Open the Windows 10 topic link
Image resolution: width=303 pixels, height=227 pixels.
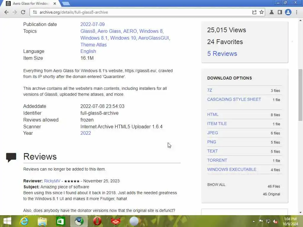pos(123,38)
